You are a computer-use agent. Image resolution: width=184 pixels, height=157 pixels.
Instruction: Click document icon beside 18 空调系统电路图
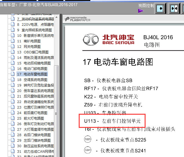[x=13, y=79]
